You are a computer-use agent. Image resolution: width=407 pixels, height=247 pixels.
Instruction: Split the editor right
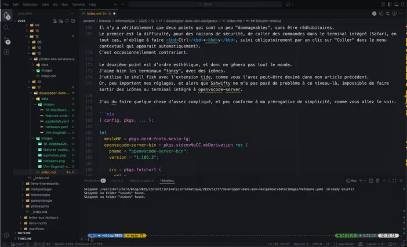(394, 13)
